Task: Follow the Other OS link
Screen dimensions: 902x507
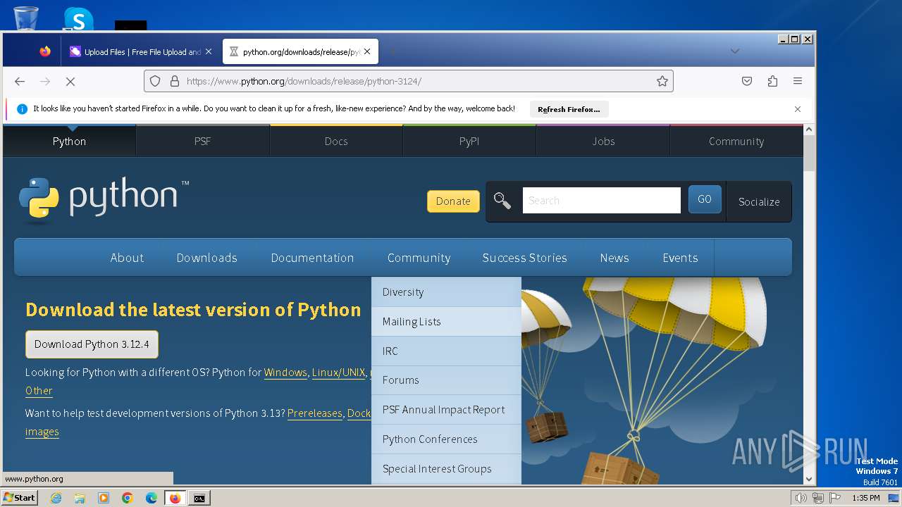Action: coord(39,391)
